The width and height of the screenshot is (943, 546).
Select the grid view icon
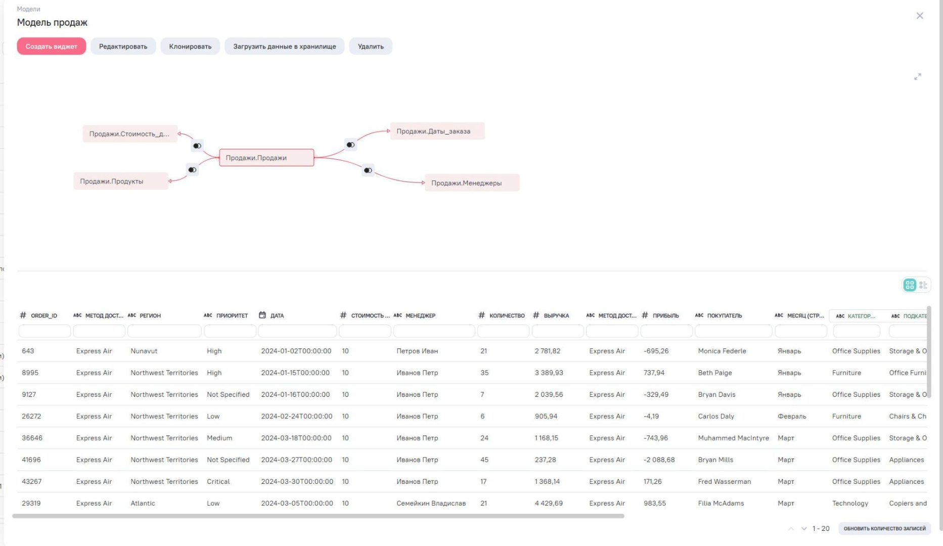coord(910,285)
